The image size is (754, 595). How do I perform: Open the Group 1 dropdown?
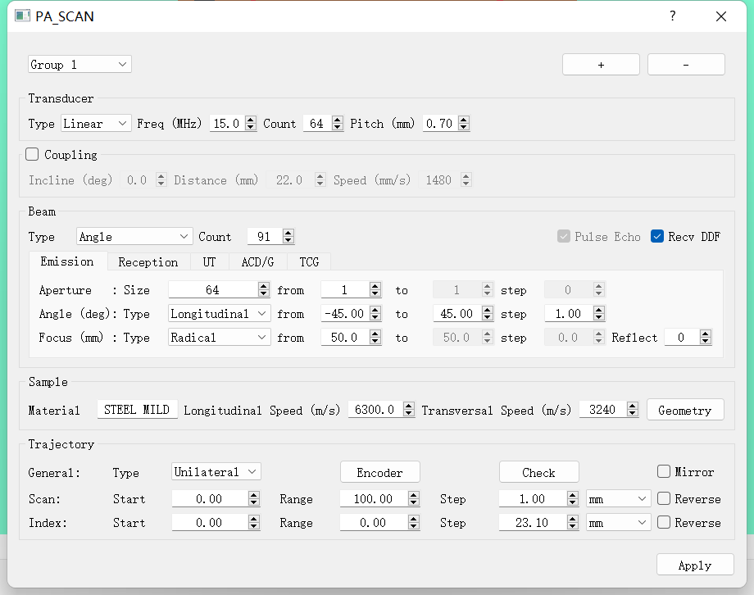(x=79, y=65)
